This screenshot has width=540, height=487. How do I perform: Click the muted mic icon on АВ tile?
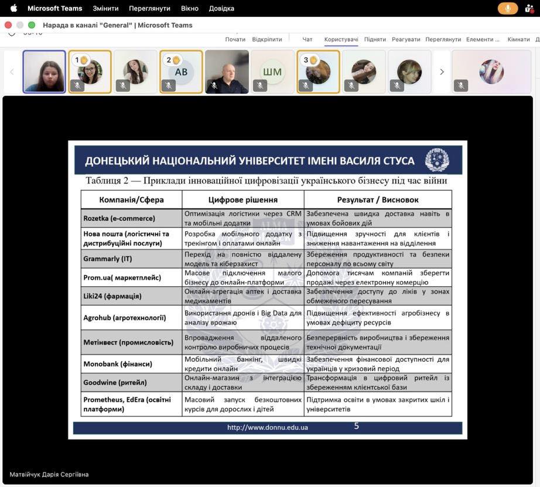[x=168, y=85]
